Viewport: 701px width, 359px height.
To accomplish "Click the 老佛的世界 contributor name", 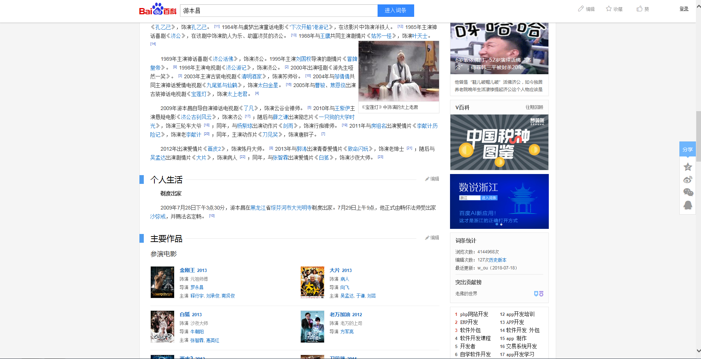I will pos(466,294).
